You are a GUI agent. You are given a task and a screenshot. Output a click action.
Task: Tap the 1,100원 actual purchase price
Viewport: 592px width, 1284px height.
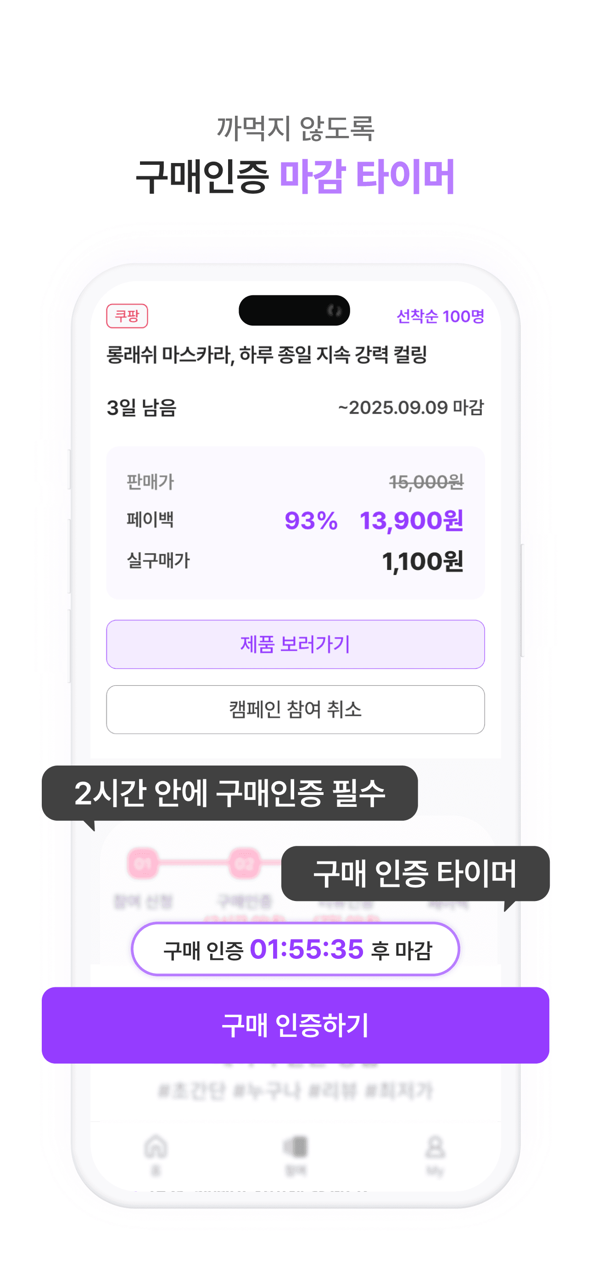pyautogui.click(x=423, y=561)
